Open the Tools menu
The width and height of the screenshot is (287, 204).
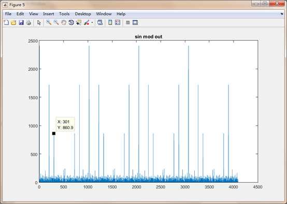tap(64, 14)
